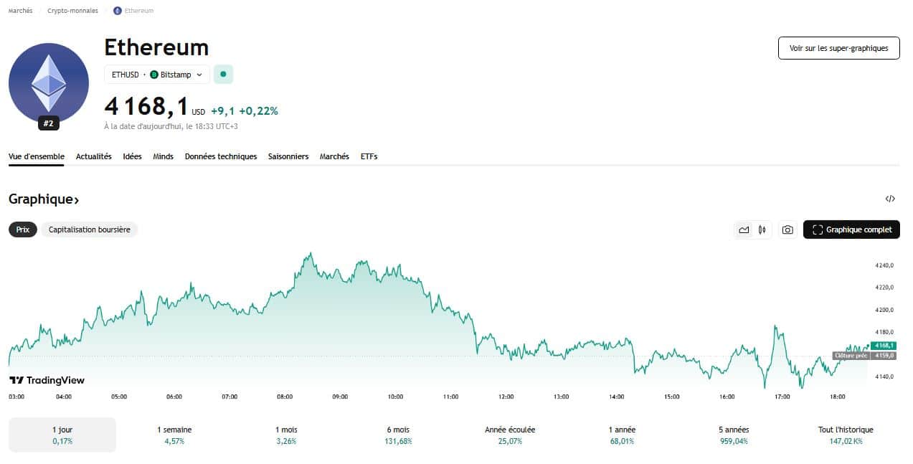Choose the 6 mois range
The height and width of the screenshot is (464, 913).
click(398, 435)
